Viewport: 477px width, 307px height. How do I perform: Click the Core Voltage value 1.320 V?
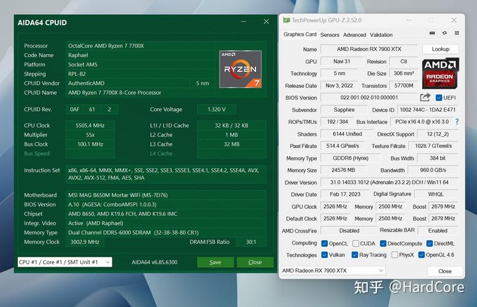click(216, 109)
